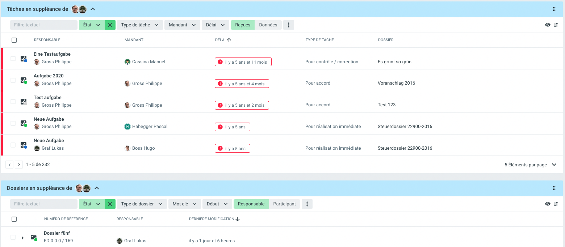Click the drag handle icon of Tâches panel
This screenshot has width=565, height=247.
pos(554,9)
